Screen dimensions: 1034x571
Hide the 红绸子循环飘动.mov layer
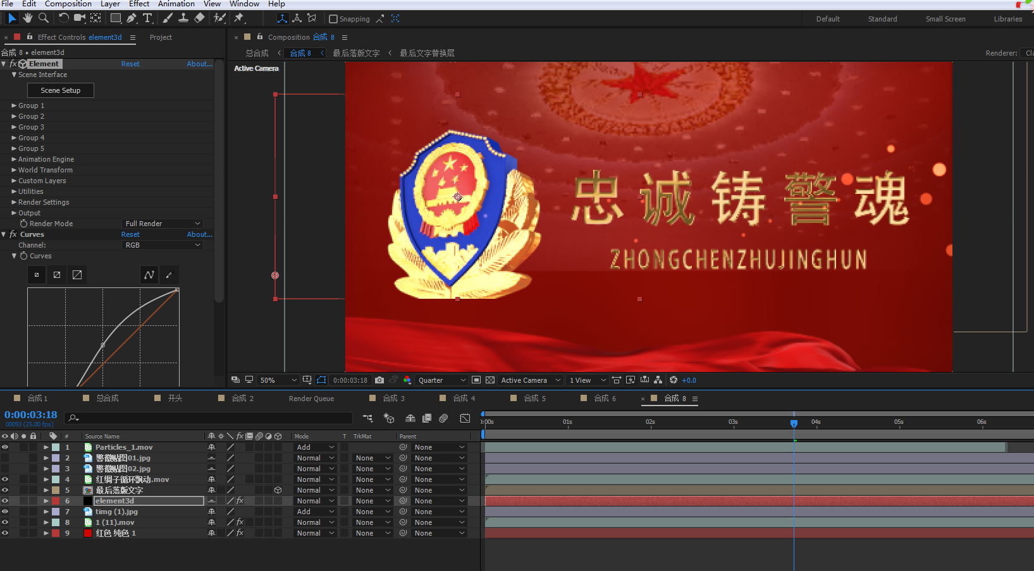(x=5, y=479)
